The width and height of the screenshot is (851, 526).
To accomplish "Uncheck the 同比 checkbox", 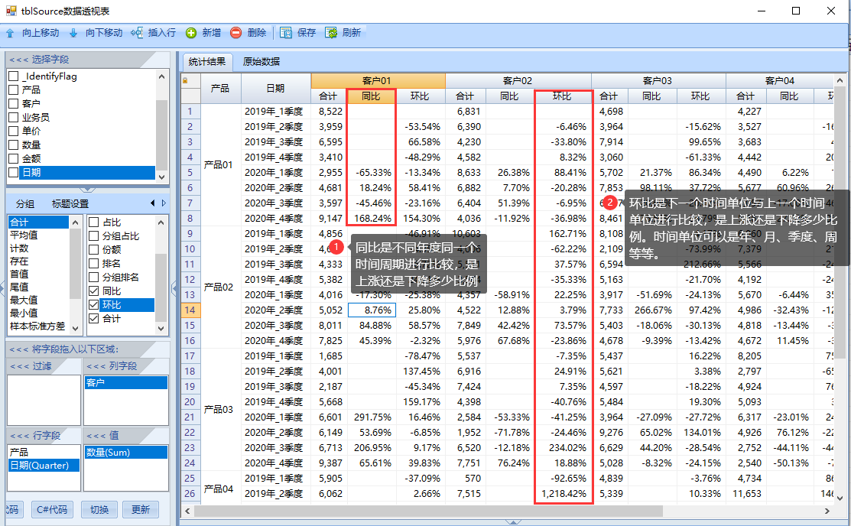I will (x=94, y=291).
